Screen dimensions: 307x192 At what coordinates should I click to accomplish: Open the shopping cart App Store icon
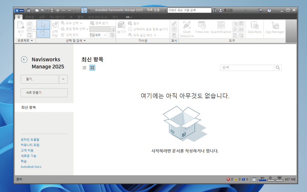[x=260, y=10]
